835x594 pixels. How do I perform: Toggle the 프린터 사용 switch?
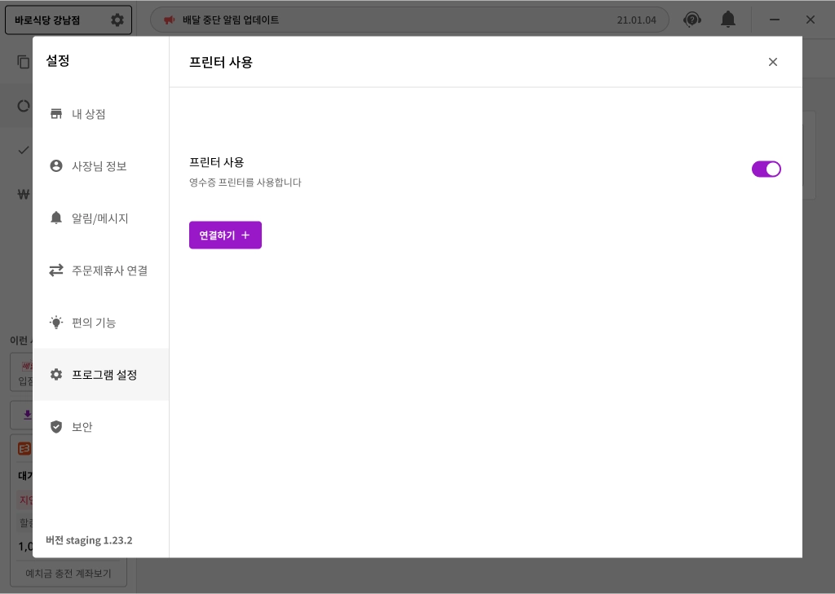pyautogui.click(x=766, y=169)
